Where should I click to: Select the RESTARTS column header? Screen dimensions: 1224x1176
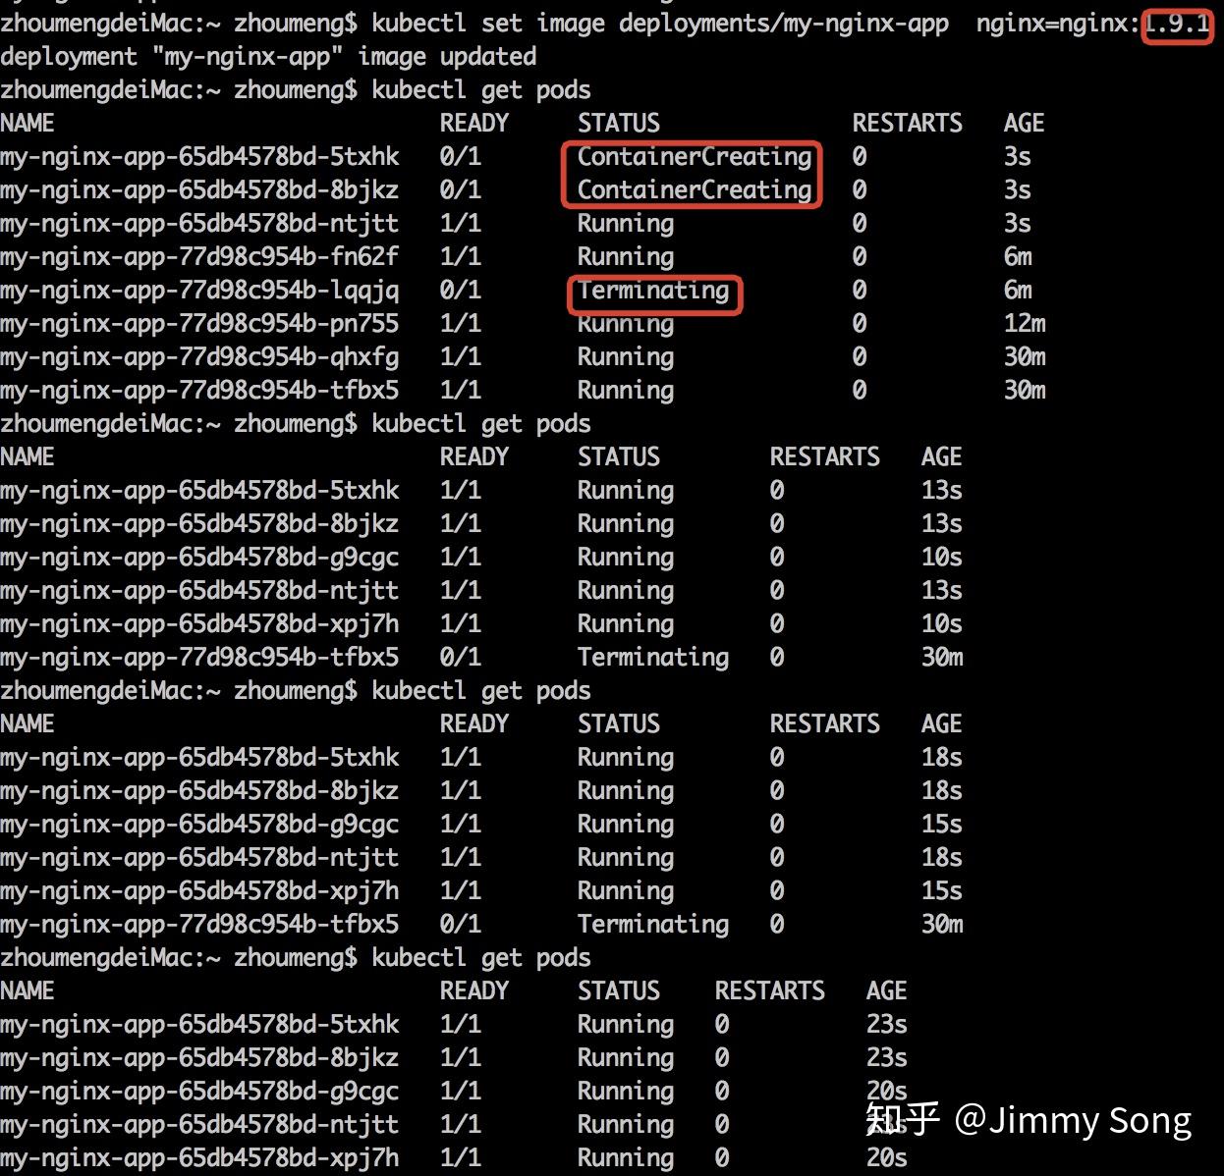coord(907,123)
